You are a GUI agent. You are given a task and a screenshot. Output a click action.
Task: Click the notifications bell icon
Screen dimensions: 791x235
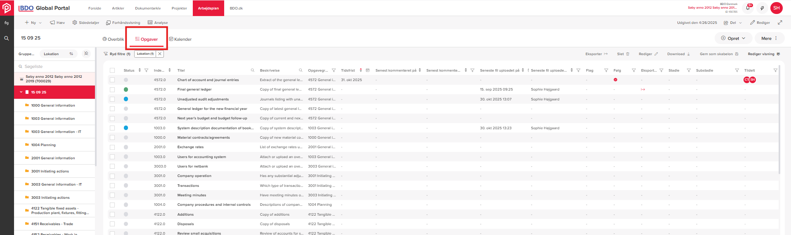(748, 8)
